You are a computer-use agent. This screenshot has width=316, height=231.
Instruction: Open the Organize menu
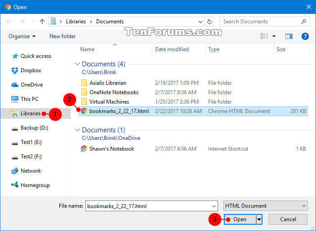coord(22,36)
